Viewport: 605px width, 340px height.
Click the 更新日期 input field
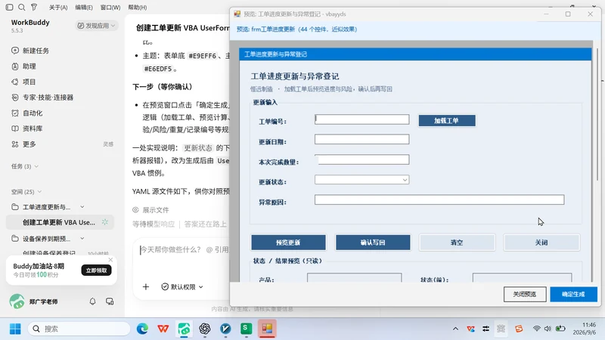point(362,139)
